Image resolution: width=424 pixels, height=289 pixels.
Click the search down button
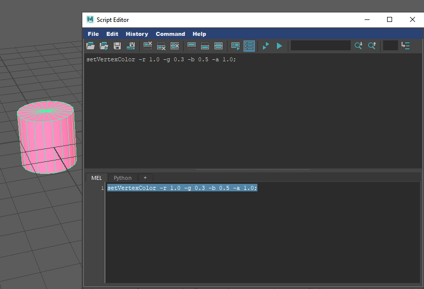[x=359, y=46]
